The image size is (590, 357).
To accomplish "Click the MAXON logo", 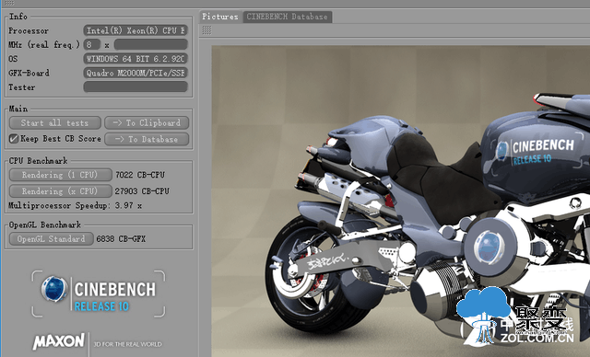I will [x=59, y=340].
